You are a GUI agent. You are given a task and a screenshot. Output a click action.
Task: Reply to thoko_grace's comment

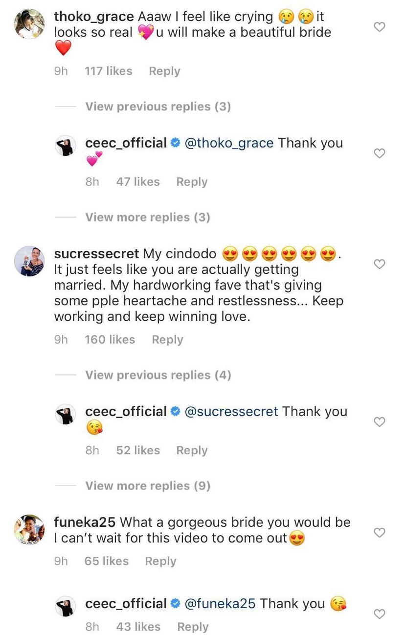pyautogui.click(x=164, y=71)
